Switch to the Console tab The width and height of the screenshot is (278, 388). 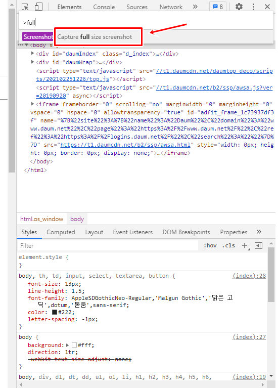(104, 7)
